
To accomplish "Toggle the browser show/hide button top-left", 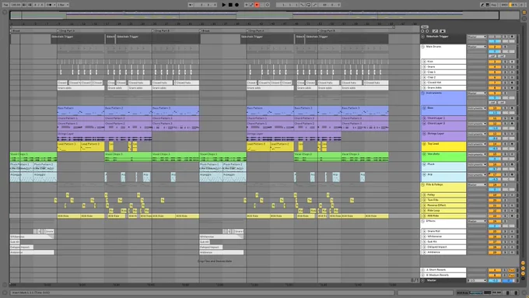I will pos(5,12).
